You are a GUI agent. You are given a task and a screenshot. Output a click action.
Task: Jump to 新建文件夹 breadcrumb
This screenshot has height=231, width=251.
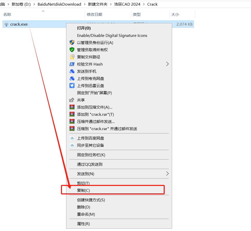click(98, 4)
